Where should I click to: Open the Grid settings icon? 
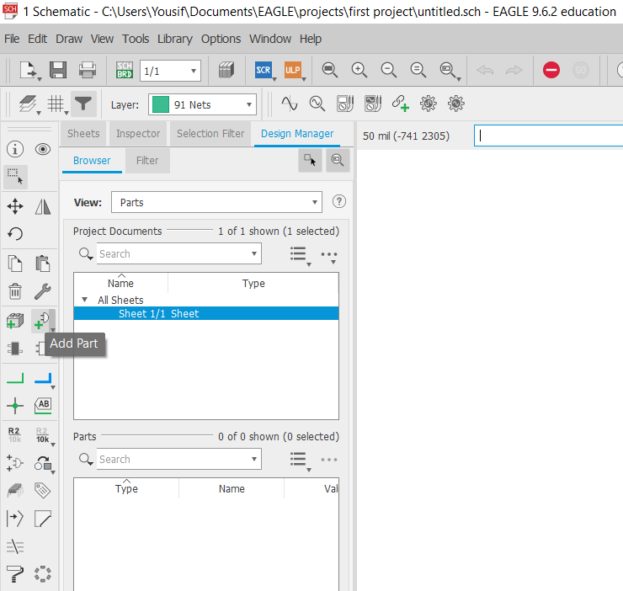click(x=56, y=104)
